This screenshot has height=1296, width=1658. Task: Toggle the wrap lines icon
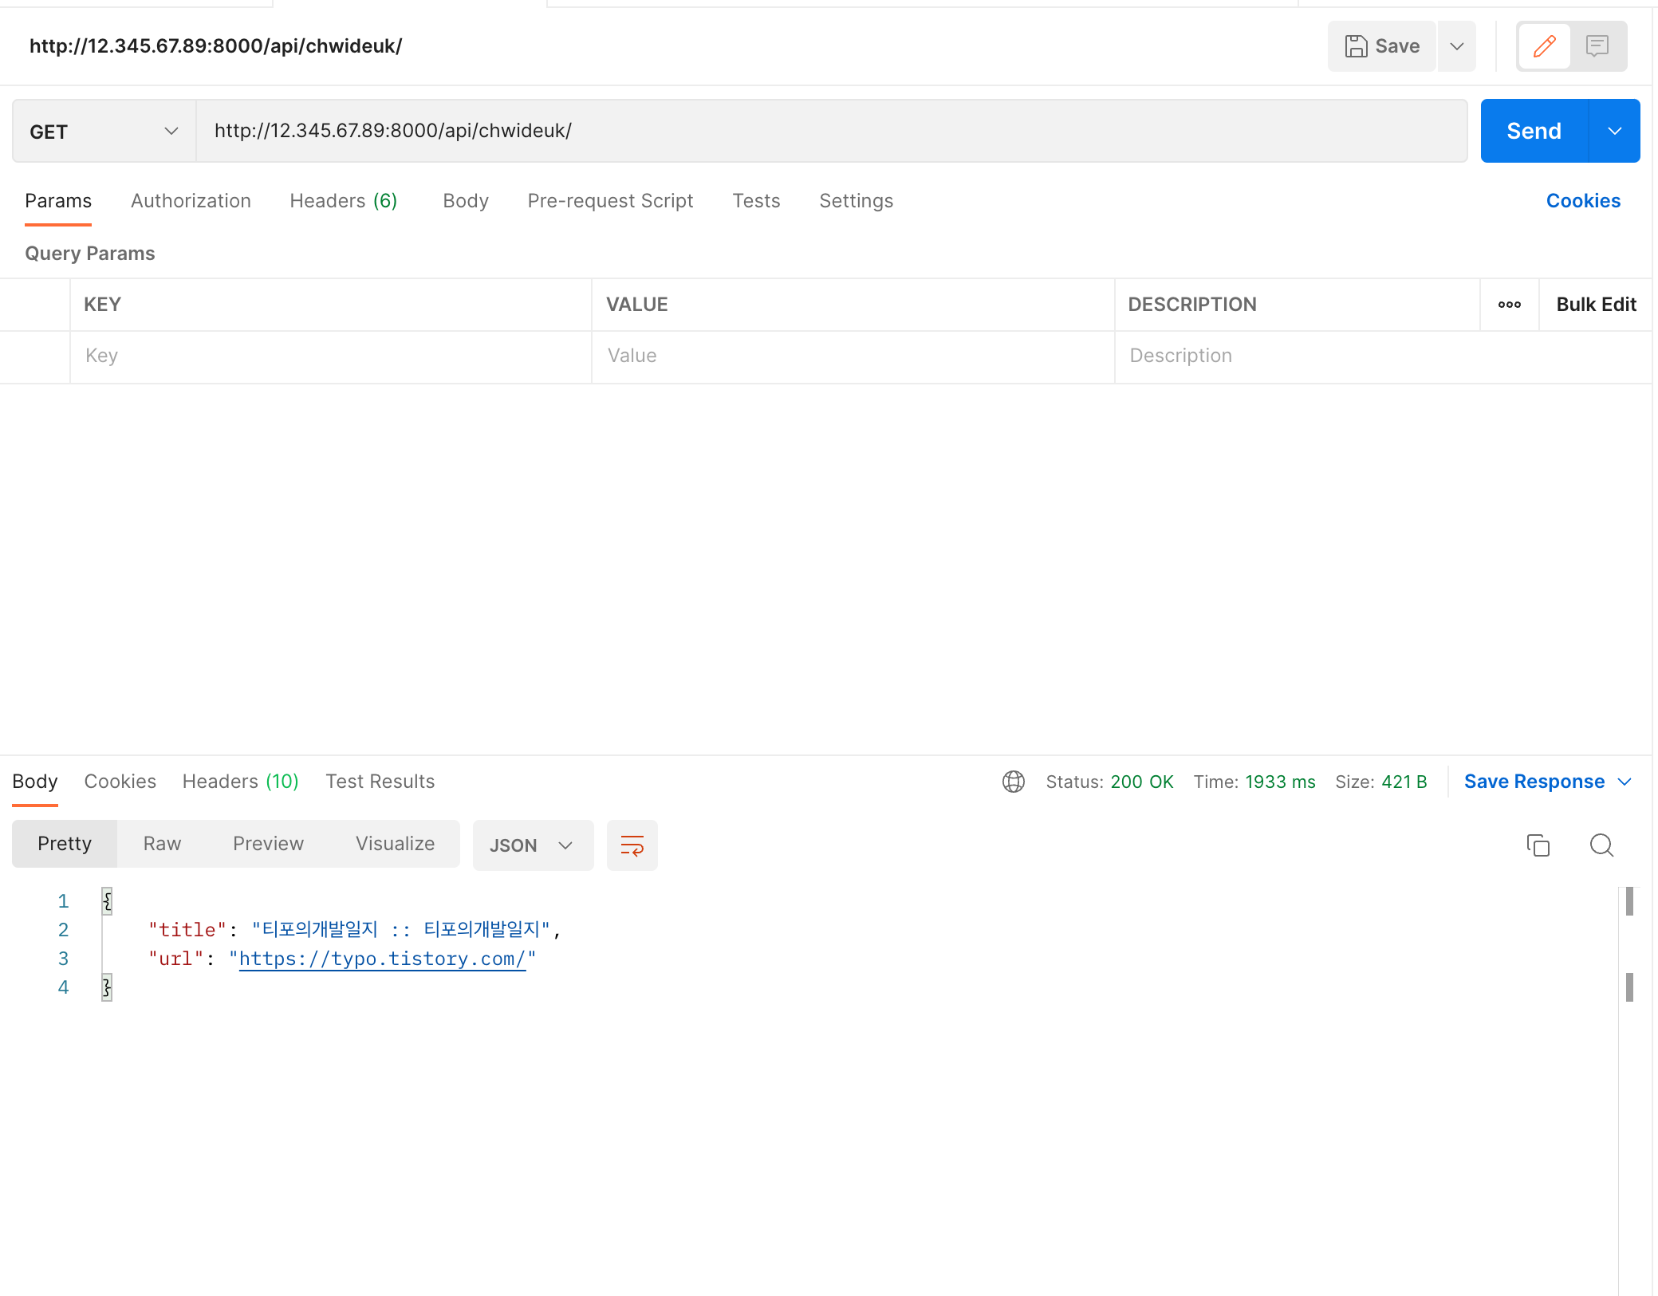point(632,845)
